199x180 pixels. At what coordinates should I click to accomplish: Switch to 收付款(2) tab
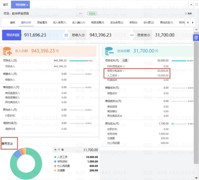[x=149, y=22]
